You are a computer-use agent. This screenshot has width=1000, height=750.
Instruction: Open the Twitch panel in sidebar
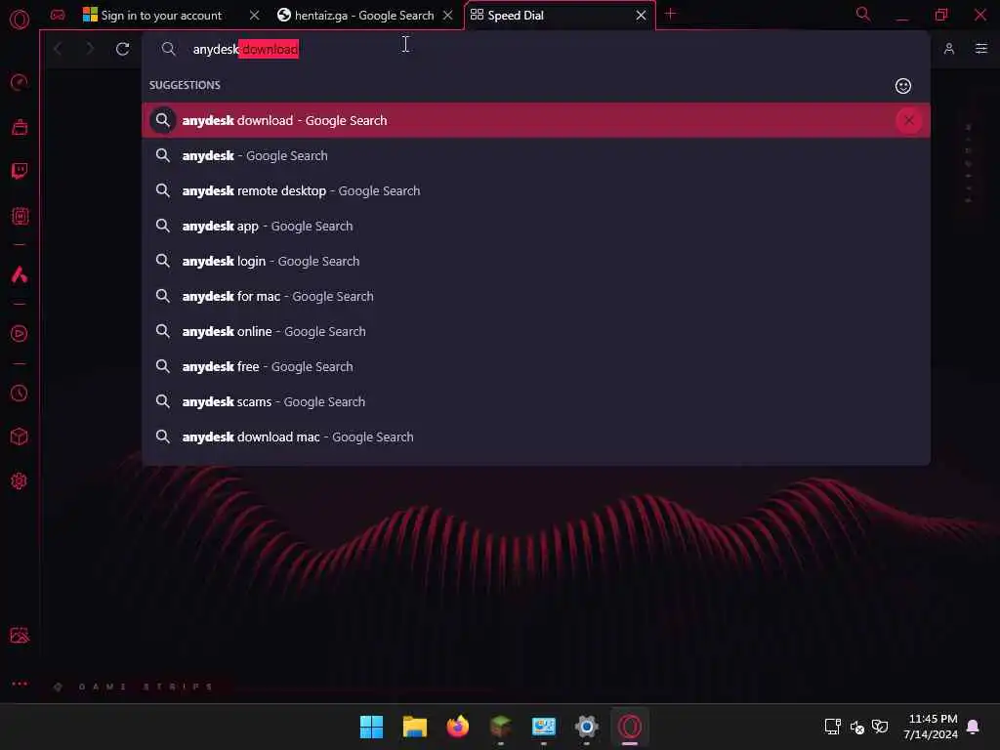(20, 171)
